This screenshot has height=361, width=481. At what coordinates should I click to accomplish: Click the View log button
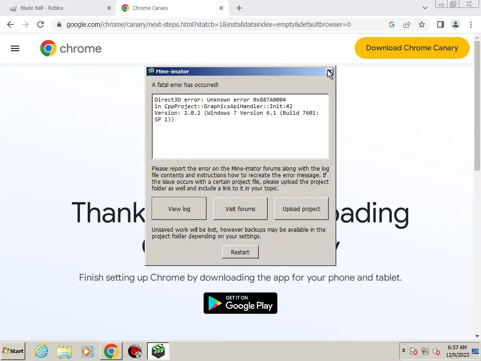(x=179, y=209)
